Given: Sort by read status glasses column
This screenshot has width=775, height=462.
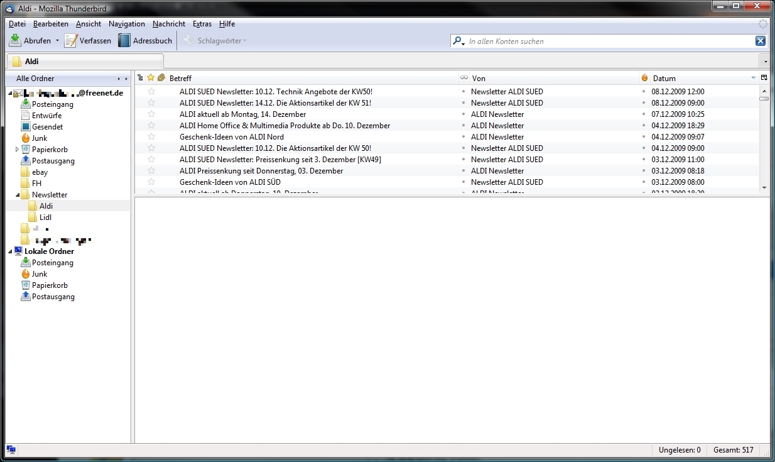Looking at the screenshot, I should (464, 78).
